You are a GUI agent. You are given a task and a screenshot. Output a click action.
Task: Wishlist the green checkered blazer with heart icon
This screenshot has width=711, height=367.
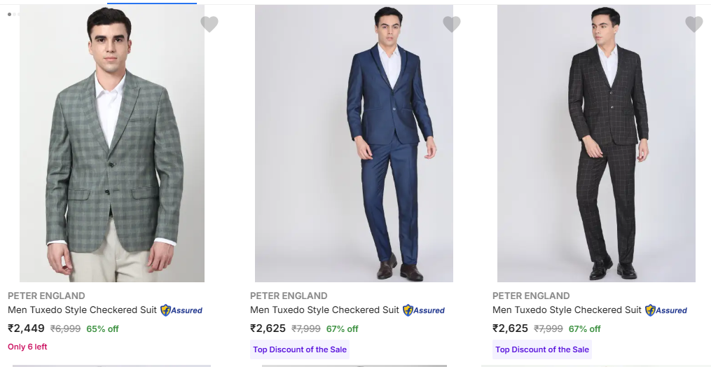tap(209, 25)
